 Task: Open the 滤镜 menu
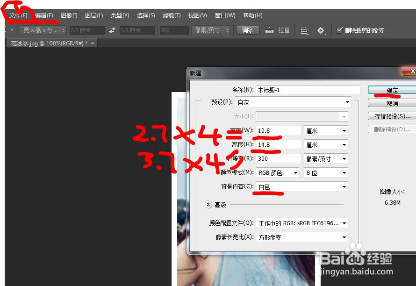coord(171,15)
